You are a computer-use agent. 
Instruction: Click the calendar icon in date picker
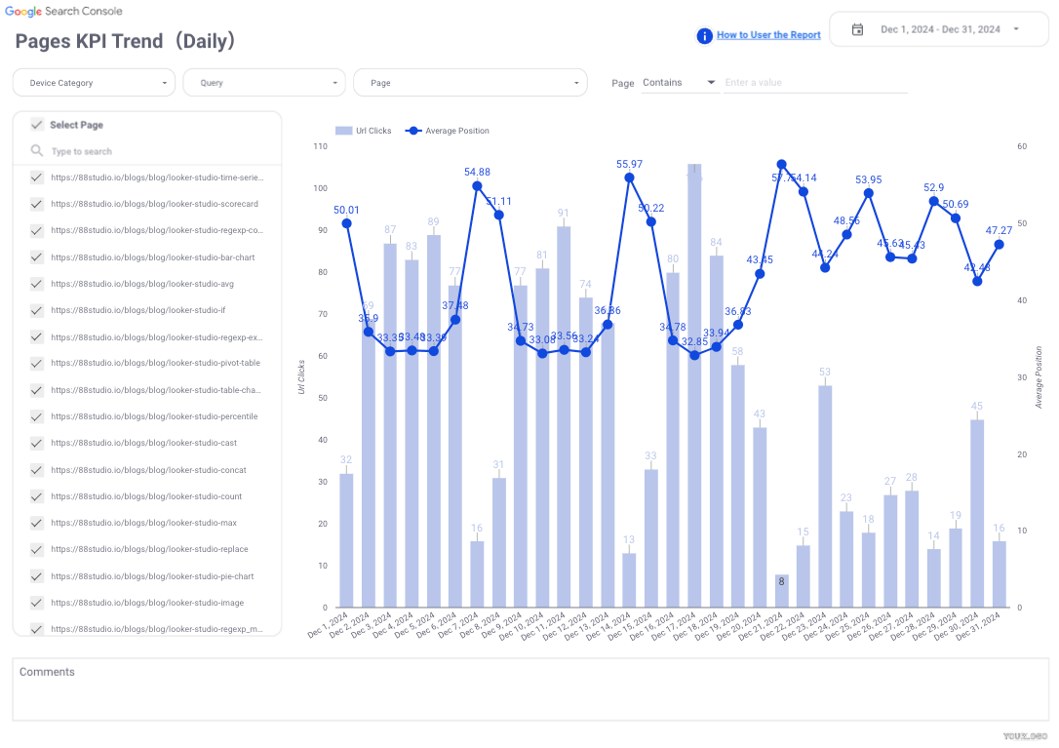coord(858,29)
